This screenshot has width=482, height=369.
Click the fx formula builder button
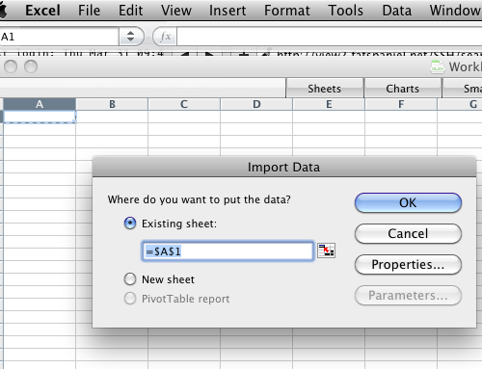[x=165, y=37]
